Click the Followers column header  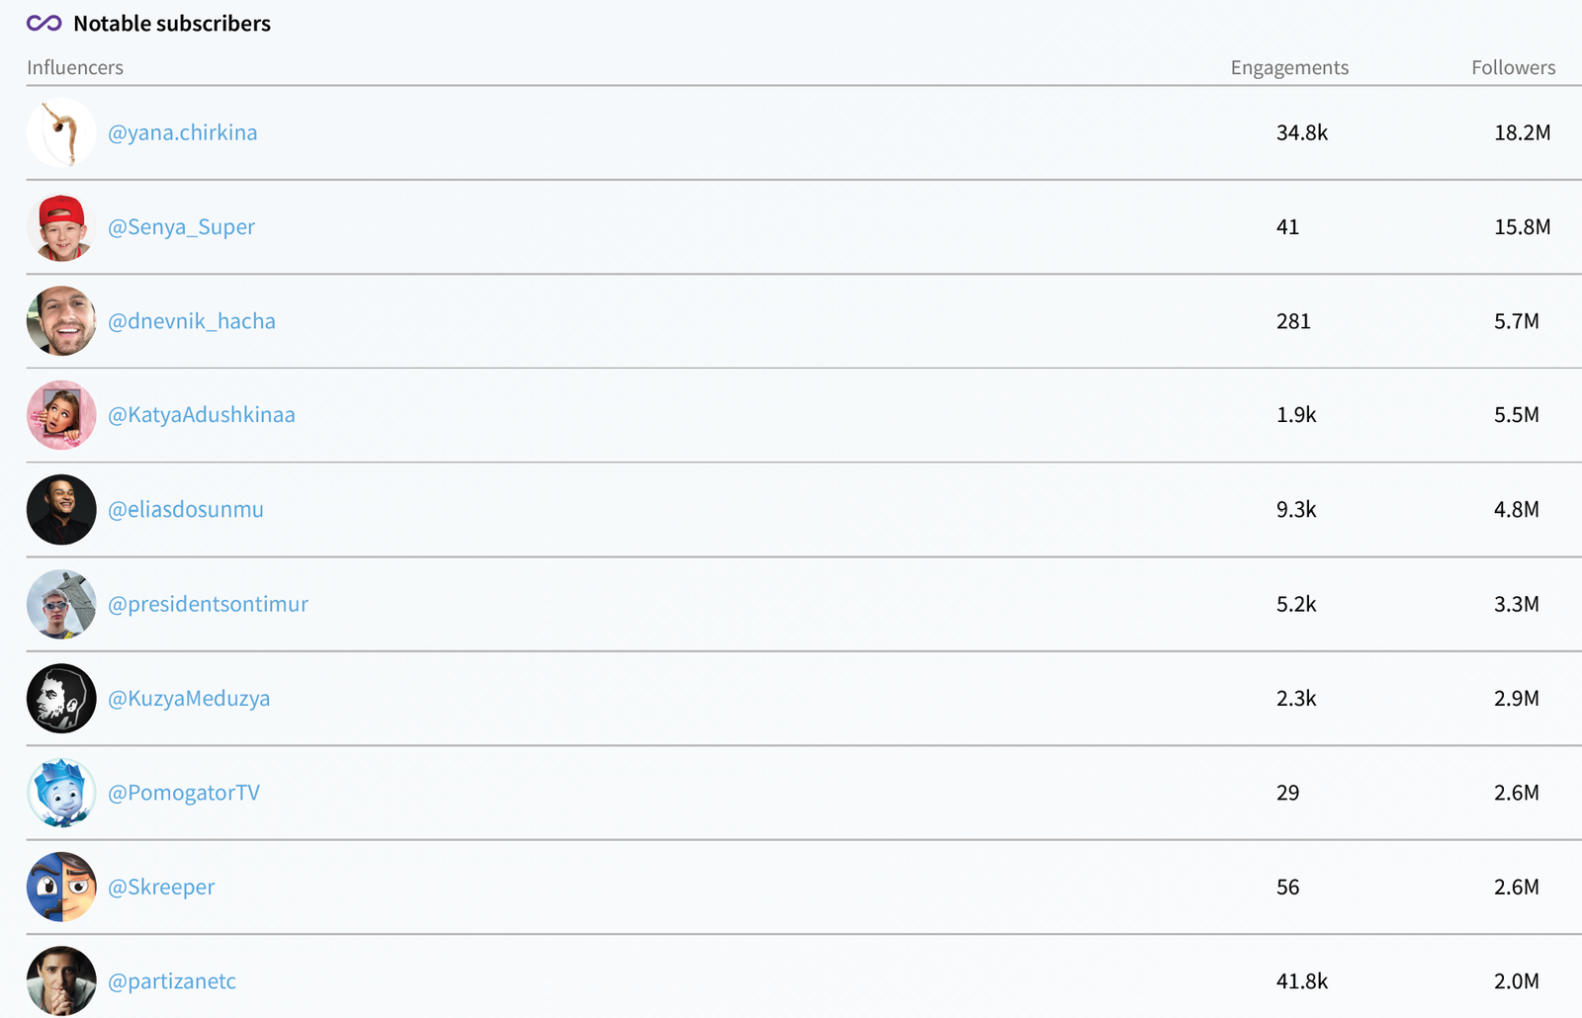(x=1513, y=67)
